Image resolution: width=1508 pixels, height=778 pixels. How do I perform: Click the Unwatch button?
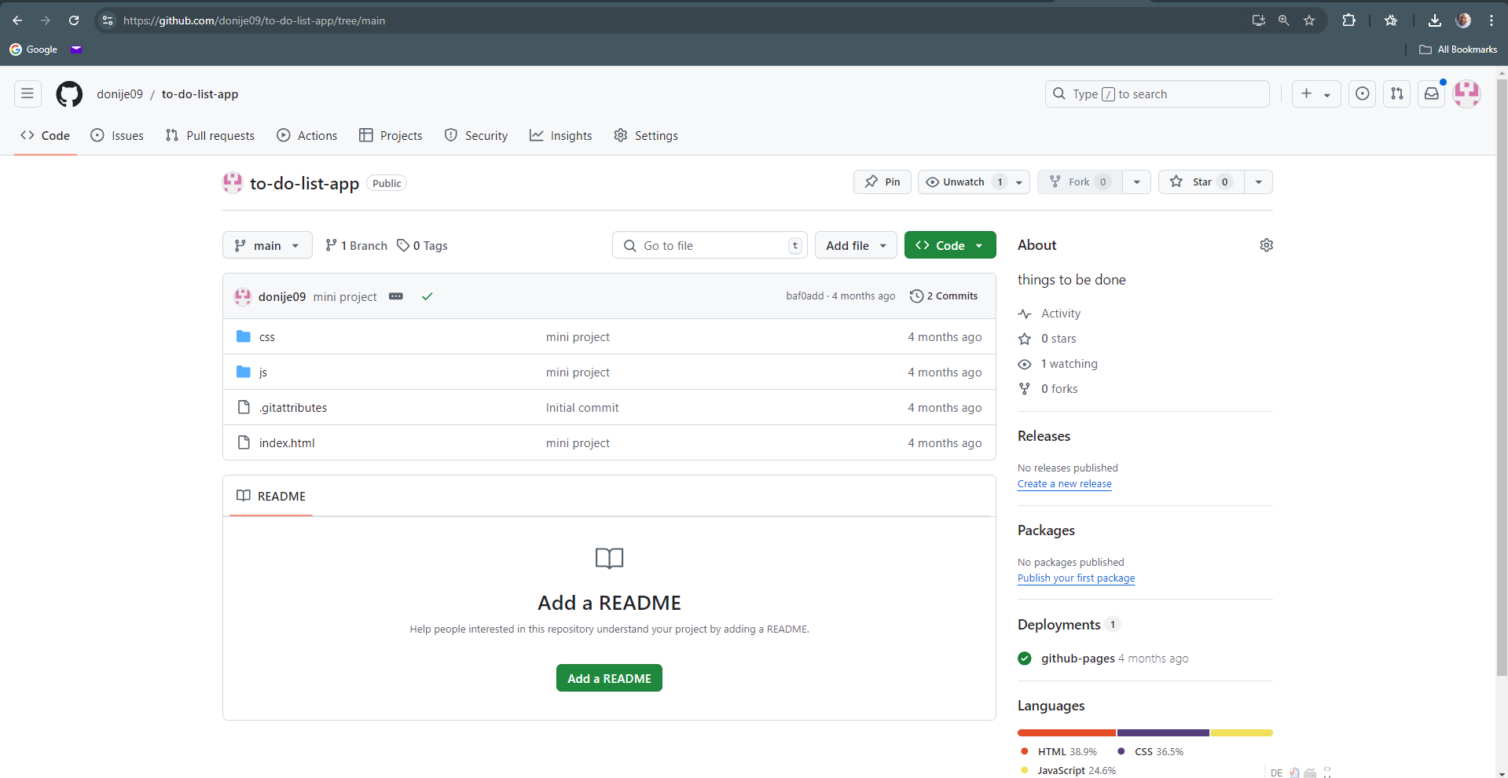[963, 182]
